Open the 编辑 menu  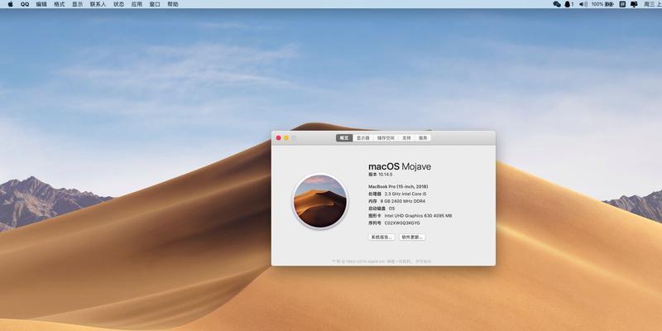(41, 4)
